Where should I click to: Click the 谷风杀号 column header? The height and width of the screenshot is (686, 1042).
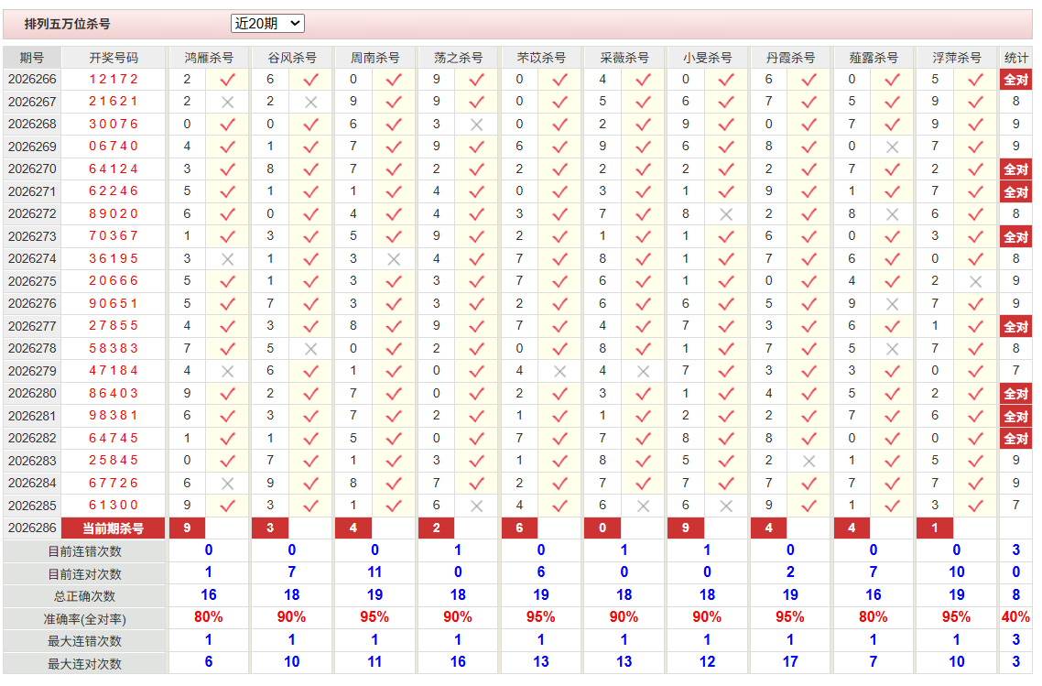[x=292, y=58]
